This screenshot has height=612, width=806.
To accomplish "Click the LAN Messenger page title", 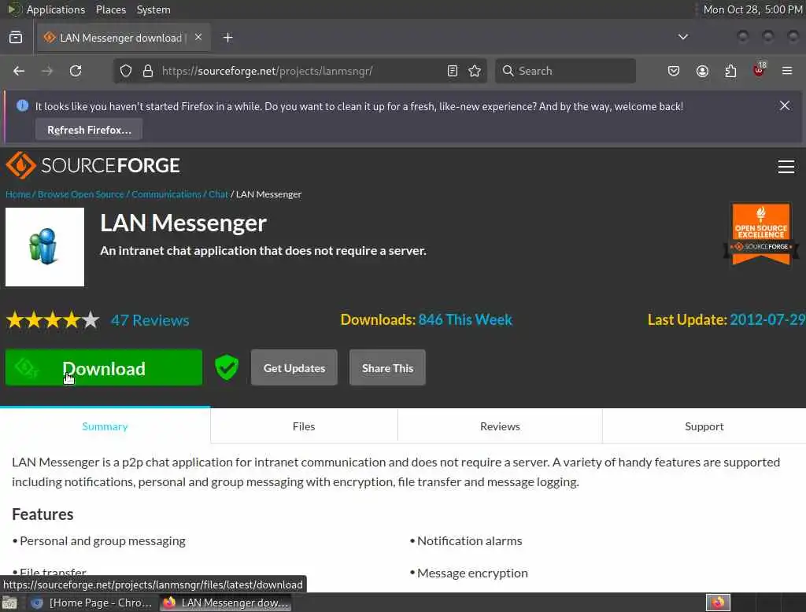I will (x=183, y=223).
